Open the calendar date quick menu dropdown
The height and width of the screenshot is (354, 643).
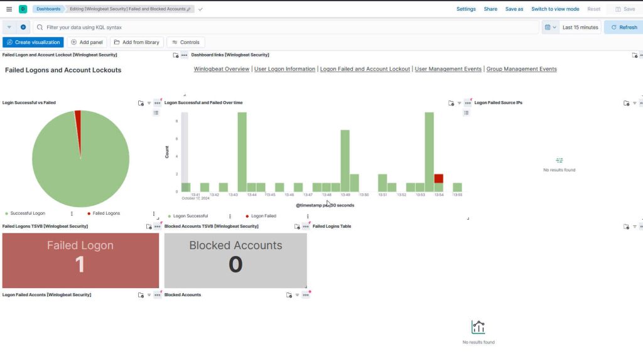click(x=550, y=28)
